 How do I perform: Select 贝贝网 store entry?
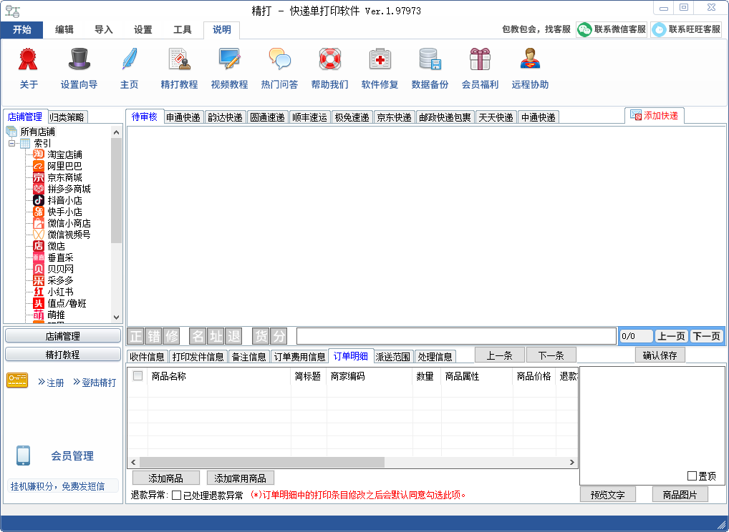coord(60,270)
